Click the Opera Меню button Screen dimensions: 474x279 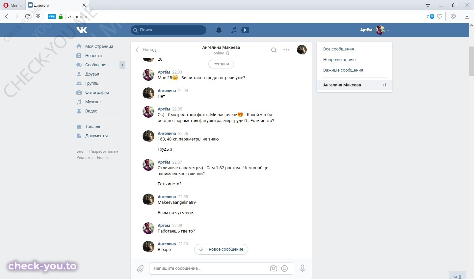(13, 5)
